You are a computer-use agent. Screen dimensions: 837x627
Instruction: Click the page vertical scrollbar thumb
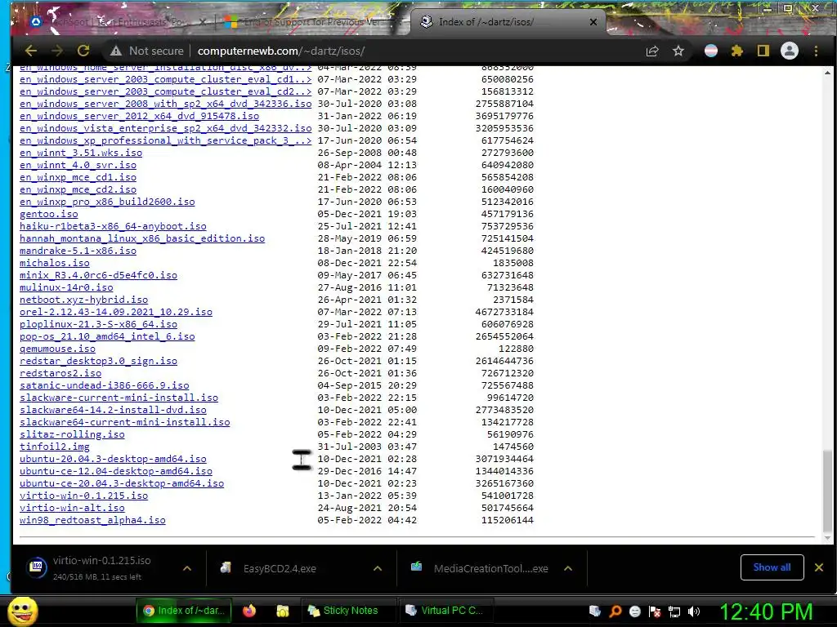(x=827, y=491)
